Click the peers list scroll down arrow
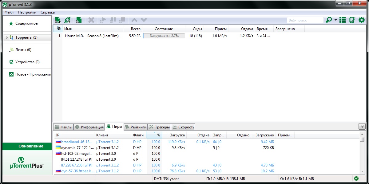This screenshot has width=369, height=184. click(x=362, y=172)
